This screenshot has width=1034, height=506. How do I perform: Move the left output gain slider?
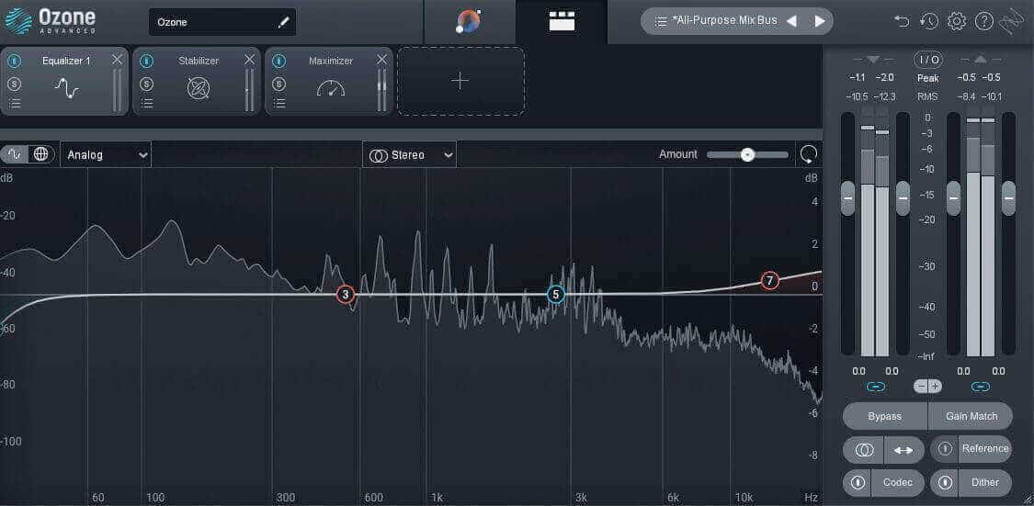point(953,197)
